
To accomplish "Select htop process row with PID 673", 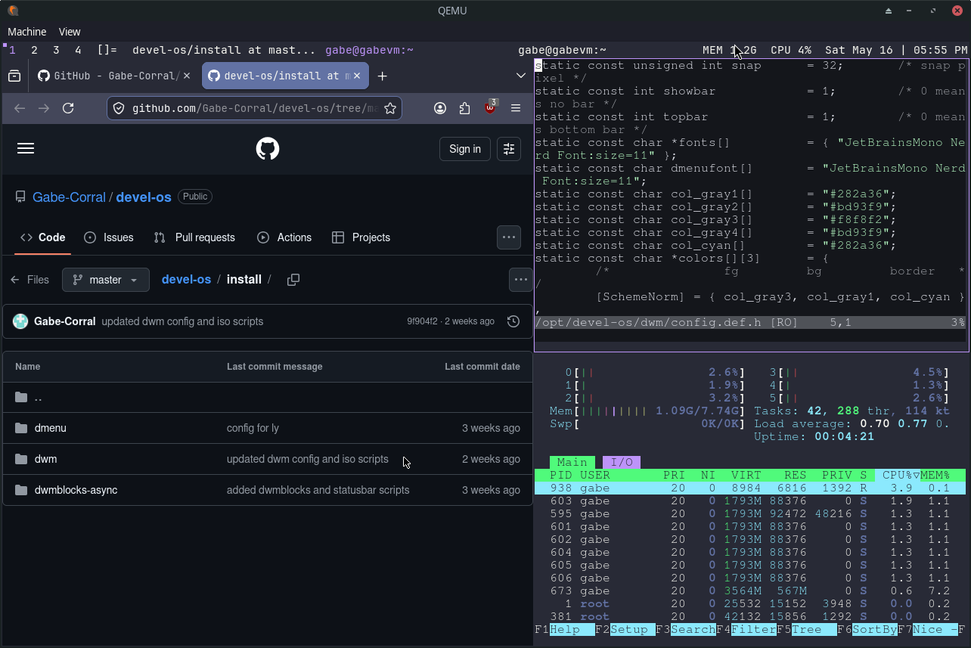I will coord(750,591).
